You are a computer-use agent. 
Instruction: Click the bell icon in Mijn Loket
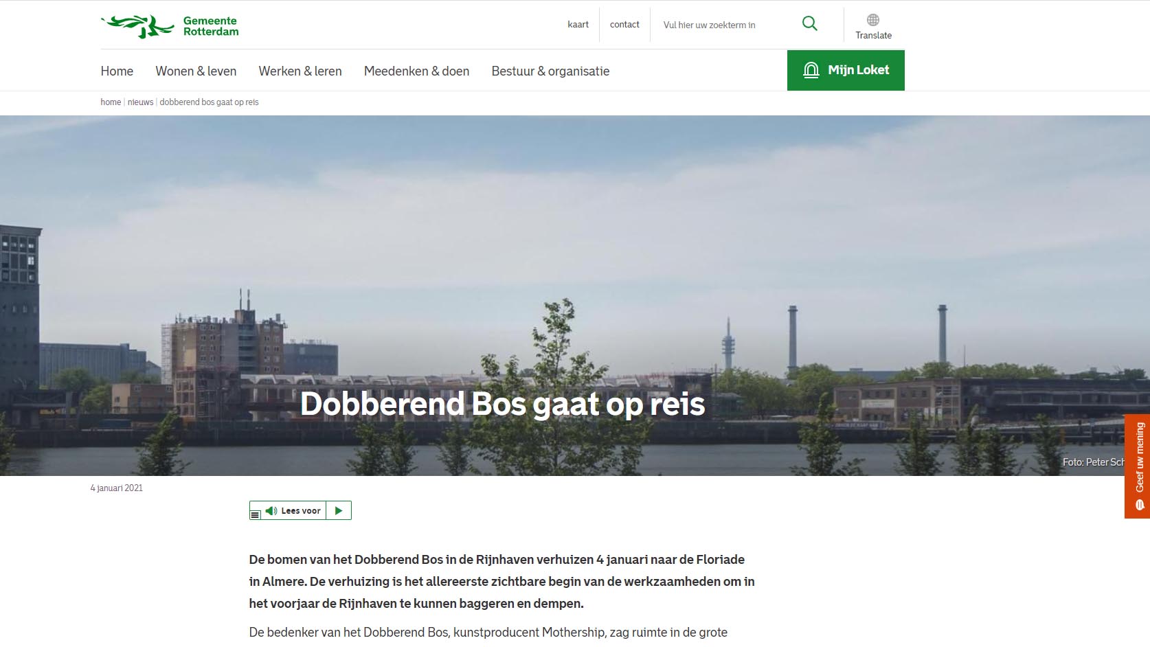(811, 70)
